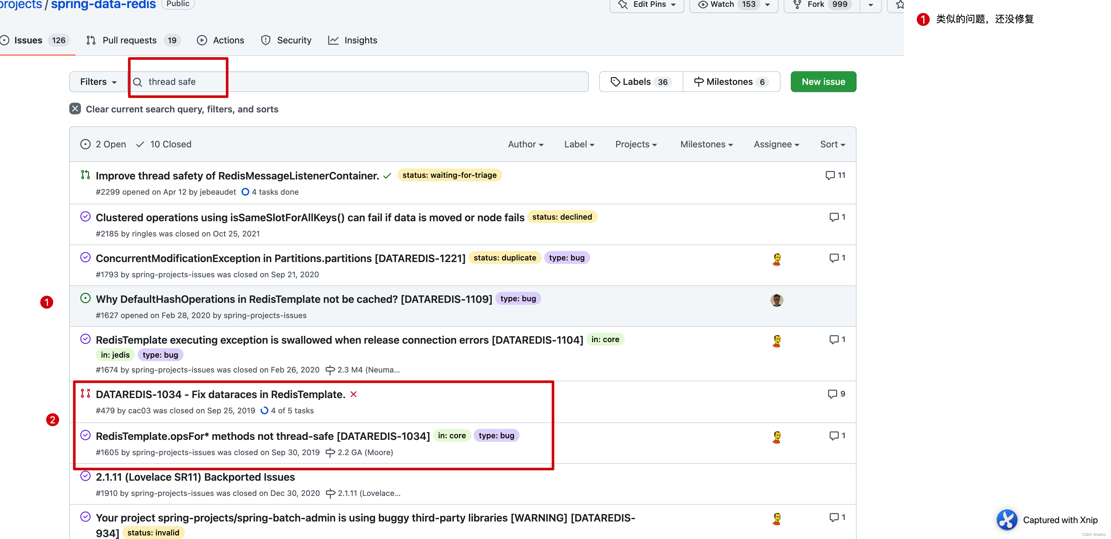
Task: Open comments for release connection errors issue
Action: 837,339
